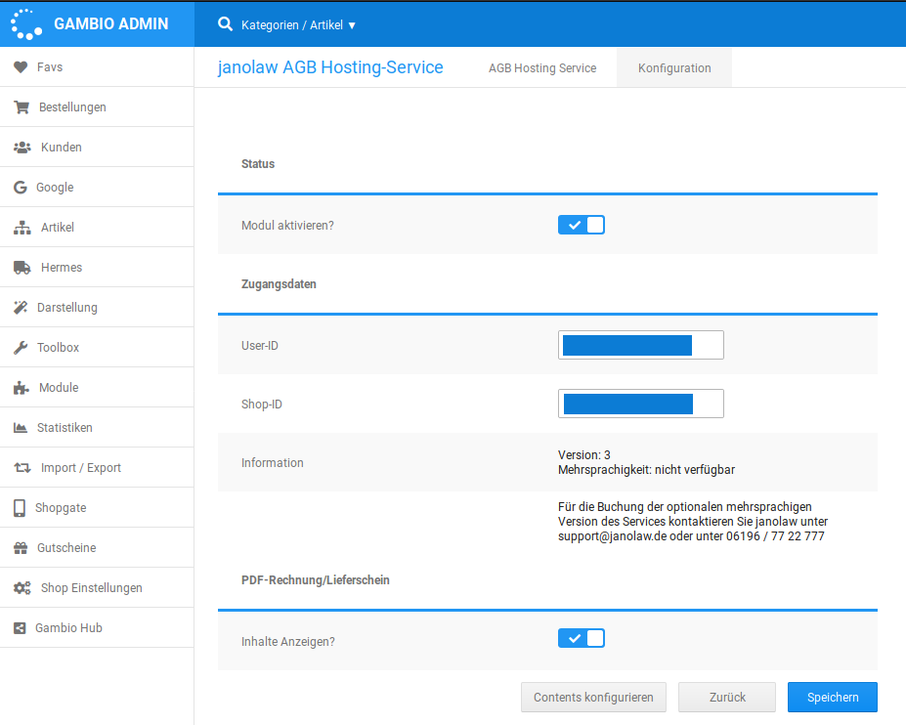This screenshot has height=725, width=906.
Task: Select the Konfiguration tab
Action: [674, 68]
